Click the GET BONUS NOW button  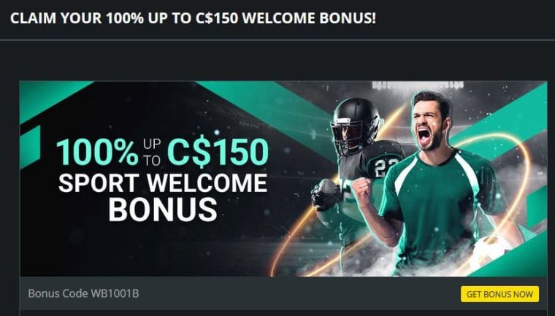point(499,294)
